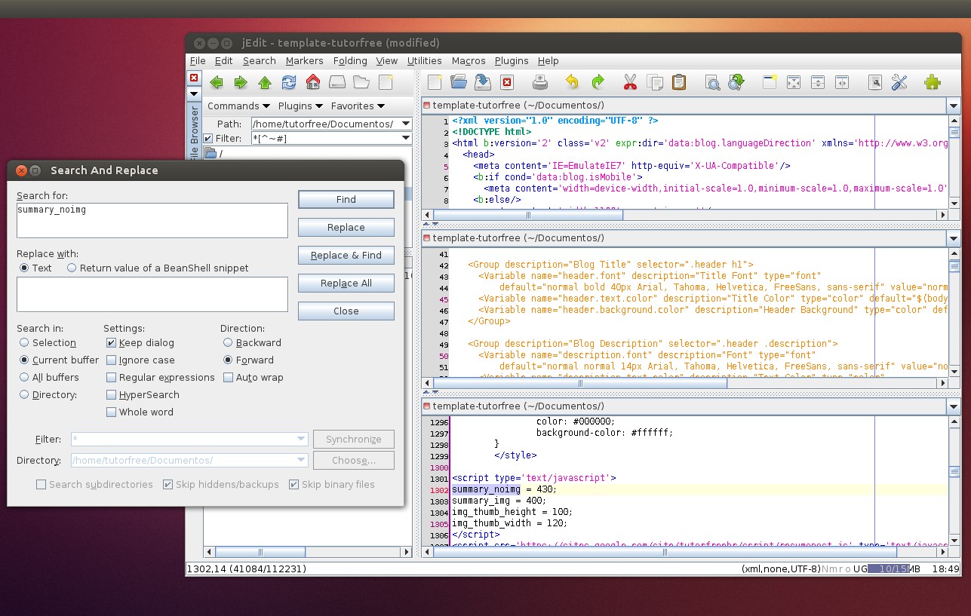971x616 pixels.
Task: Find next occurrence via the toolbar icon
Action: (736, 83)
